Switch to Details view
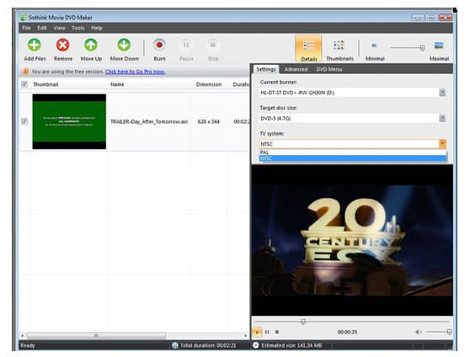This screenshot has height=357, width=470. coord(308,48)
